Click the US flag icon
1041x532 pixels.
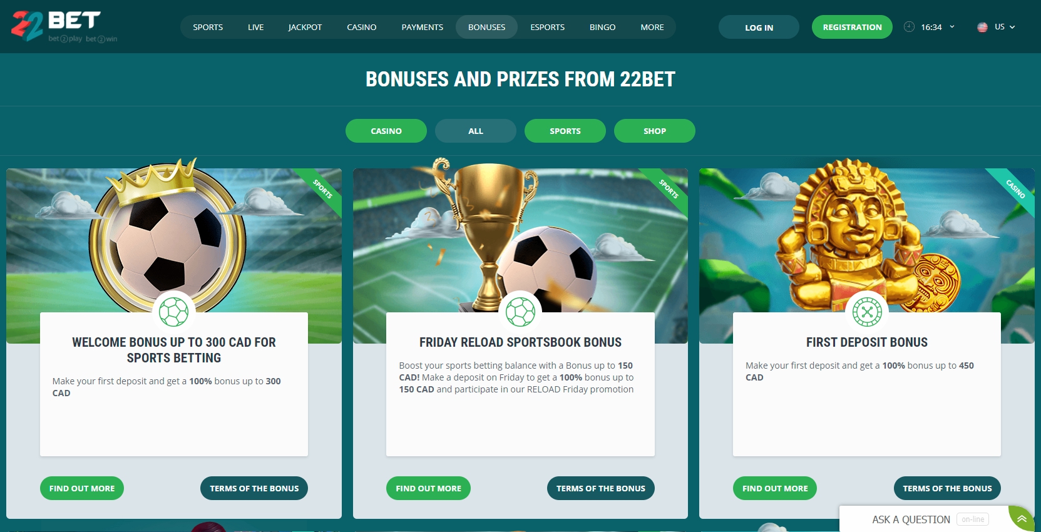click(x=982, y=27)
